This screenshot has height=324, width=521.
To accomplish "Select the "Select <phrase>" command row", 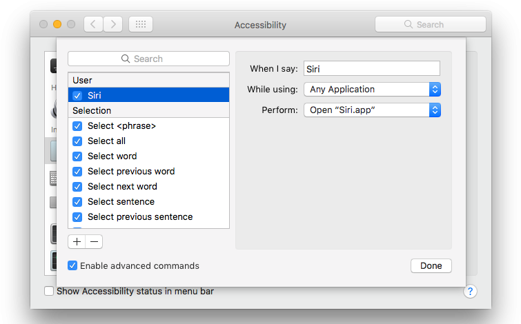I will pyautogui.click(x=148, y=126).
